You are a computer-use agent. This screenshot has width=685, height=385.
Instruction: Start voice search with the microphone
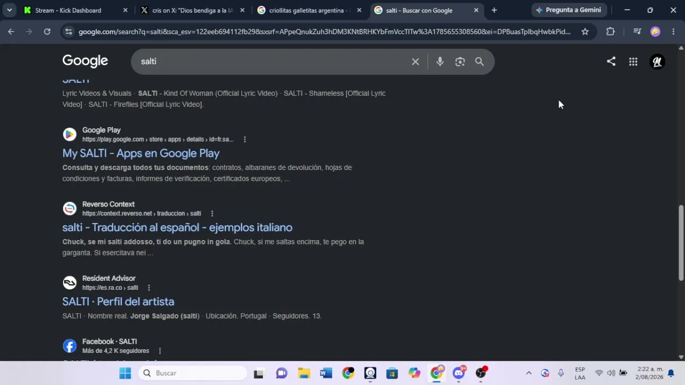tap(440, 61)
